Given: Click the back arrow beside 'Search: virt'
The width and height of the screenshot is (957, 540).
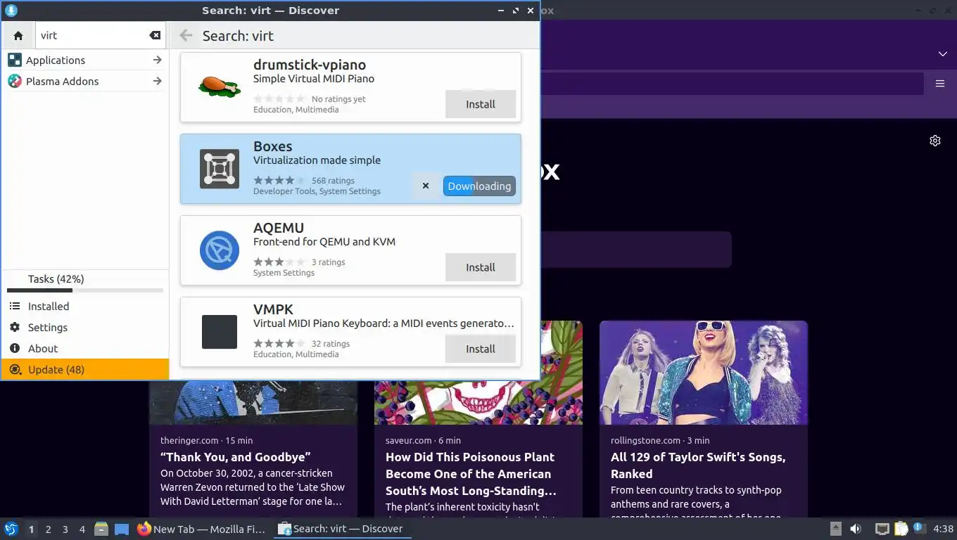Looking at the screenshot, I should pyautogui.click(x=186, y=35).
